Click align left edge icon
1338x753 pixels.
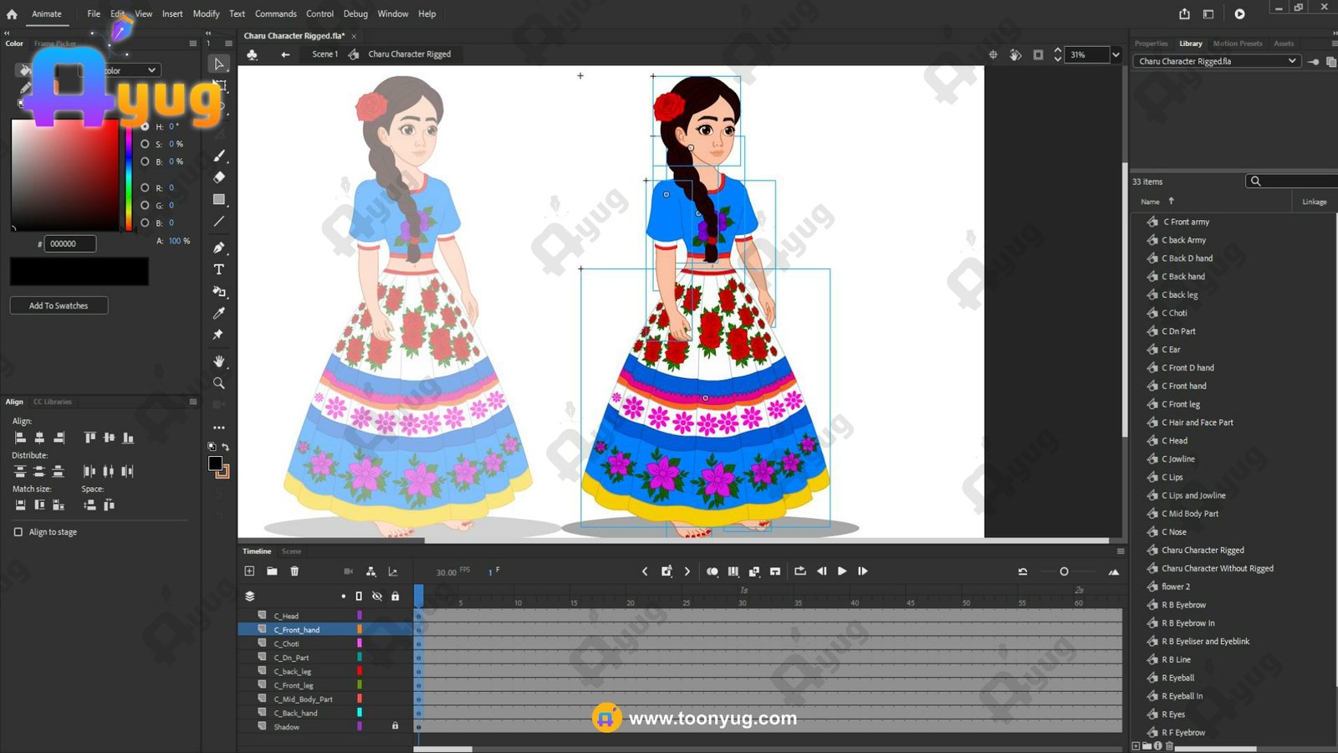[20, 438]
